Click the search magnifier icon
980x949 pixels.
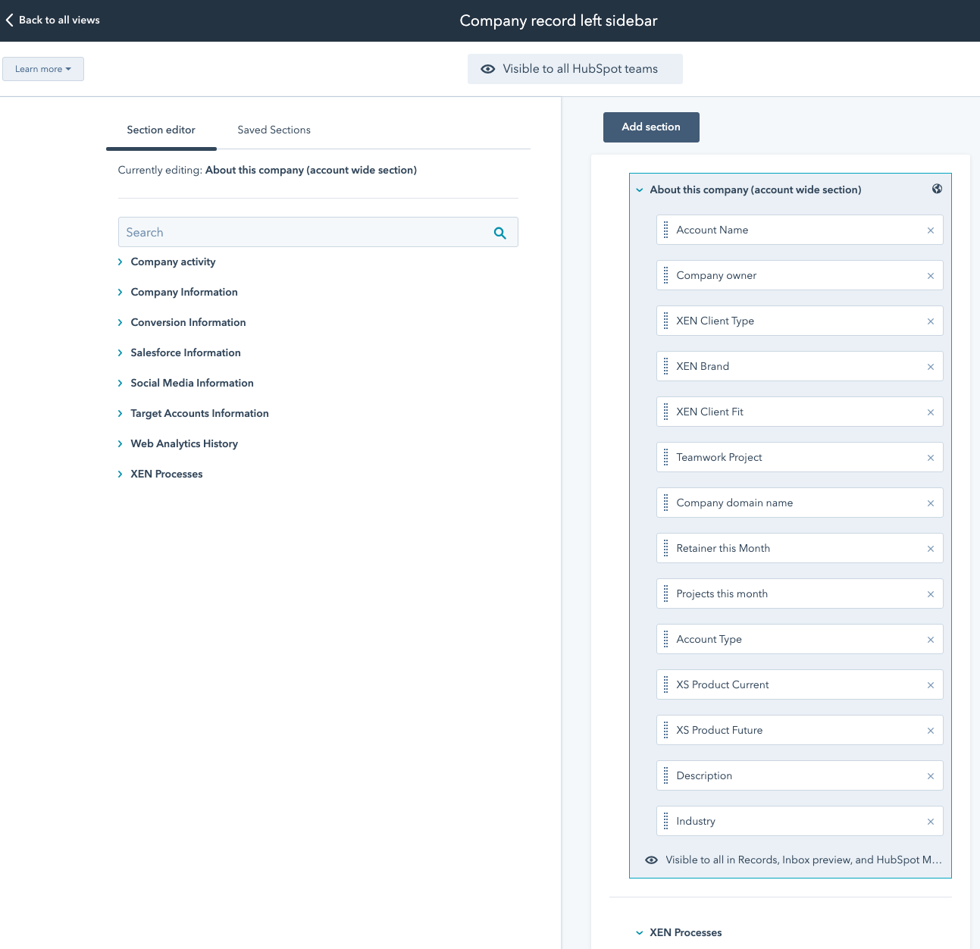(499, 233)
